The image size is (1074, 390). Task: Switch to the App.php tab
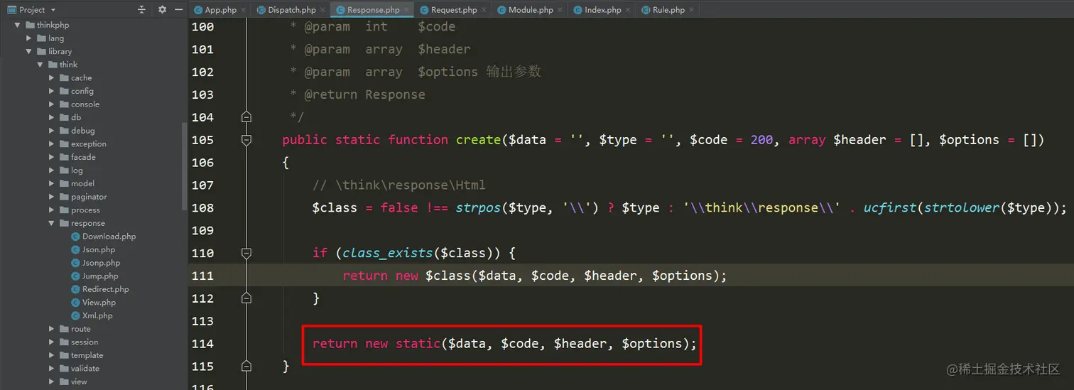click(x=220, y=10)
